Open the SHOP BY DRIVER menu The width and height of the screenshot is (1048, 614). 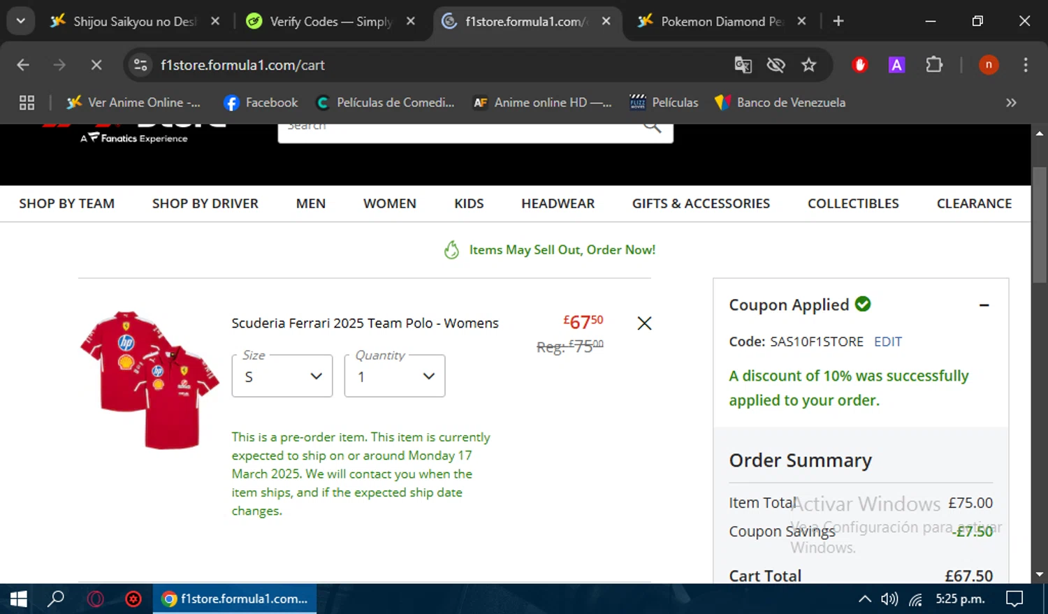205,203
